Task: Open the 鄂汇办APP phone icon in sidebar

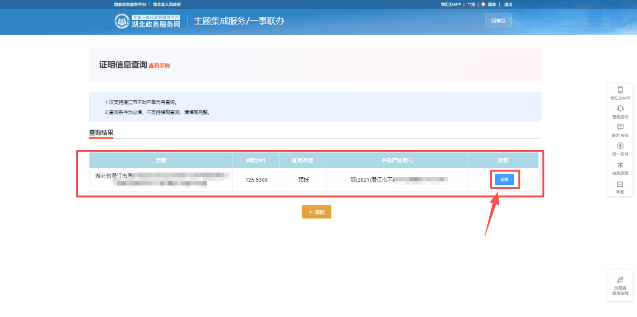Action: [620, 90]
